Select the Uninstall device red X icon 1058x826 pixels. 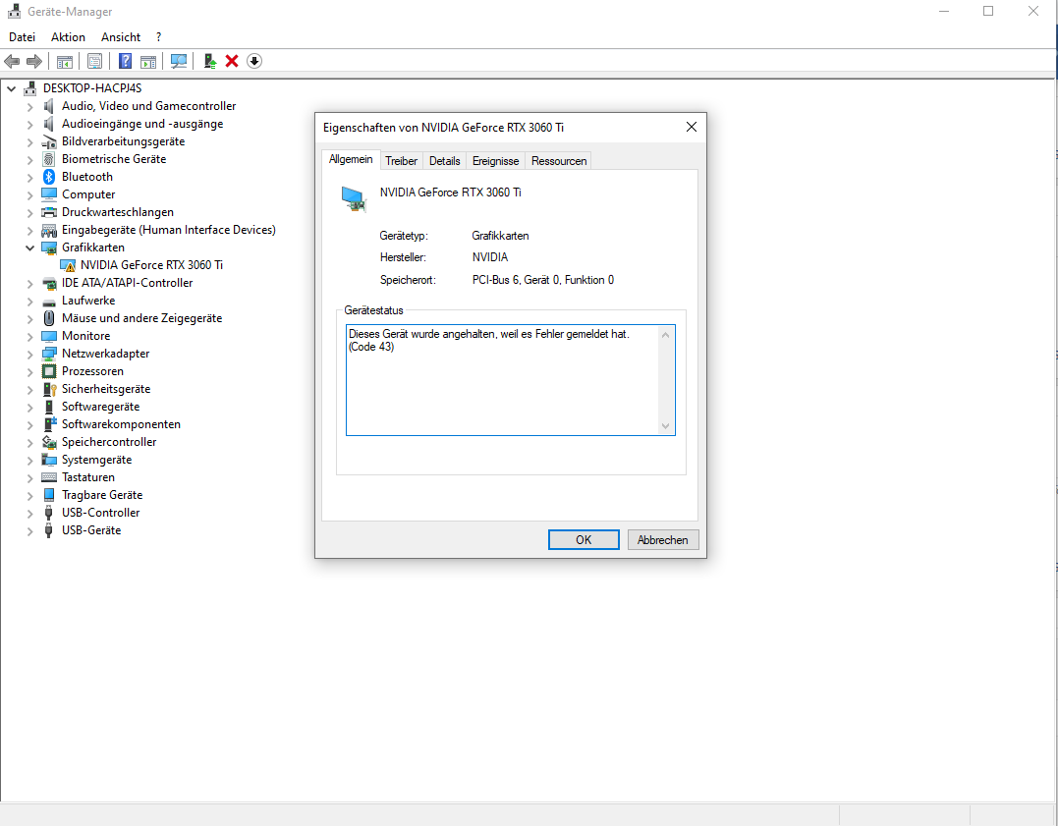point(231,61)
